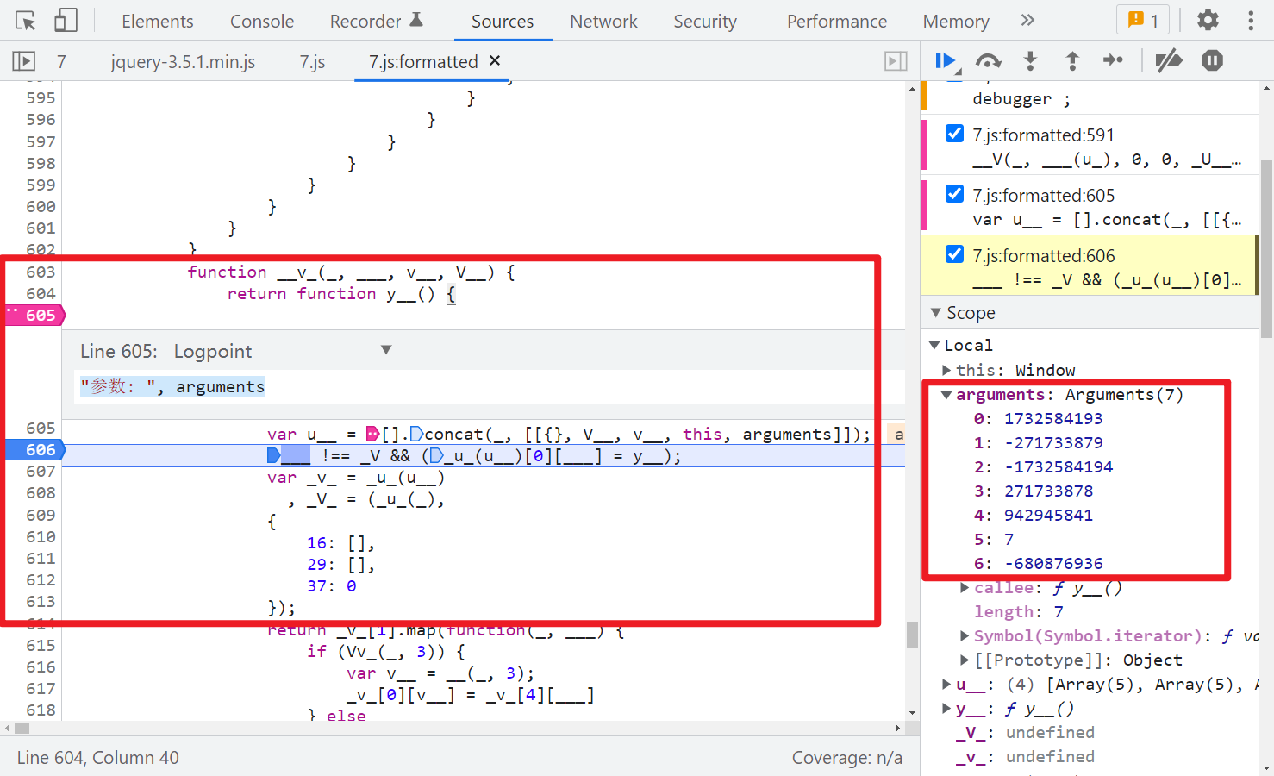Expand the y__ function variable
Viewport: 1274px width, 776px height.
946,709
